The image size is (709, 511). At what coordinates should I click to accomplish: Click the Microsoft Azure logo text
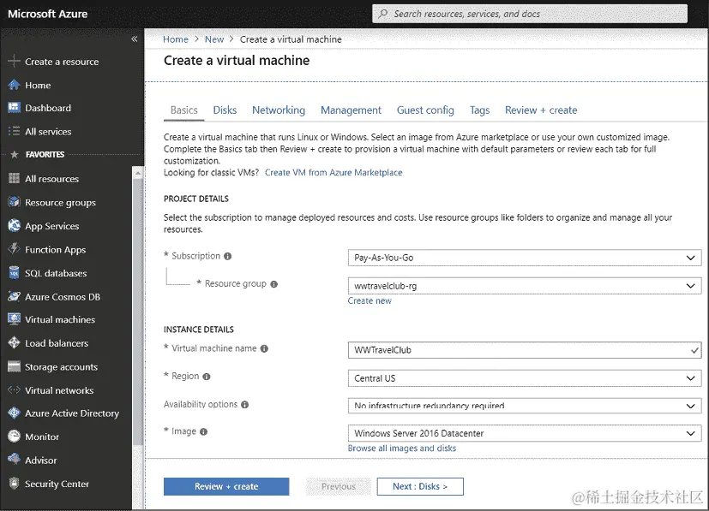pos(47,14)
